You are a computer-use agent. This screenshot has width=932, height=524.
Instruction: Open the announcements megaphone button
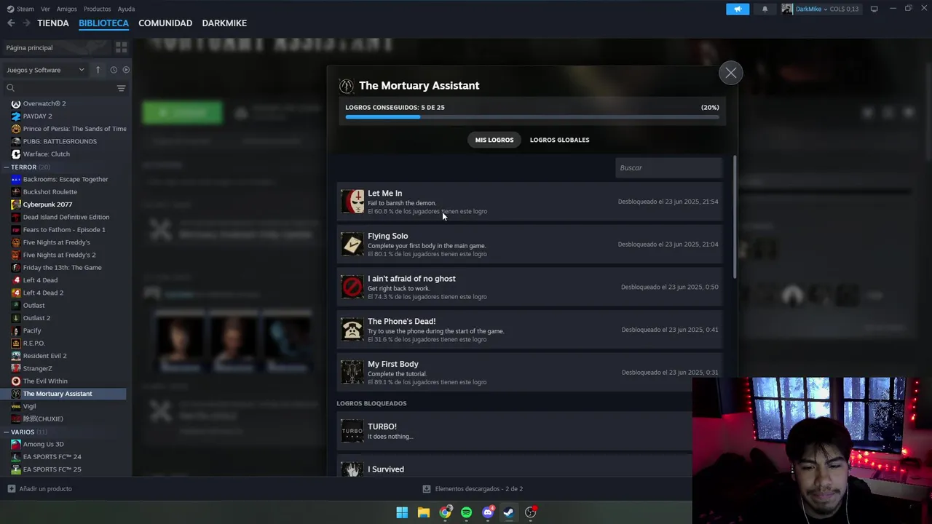pos(738,9)
